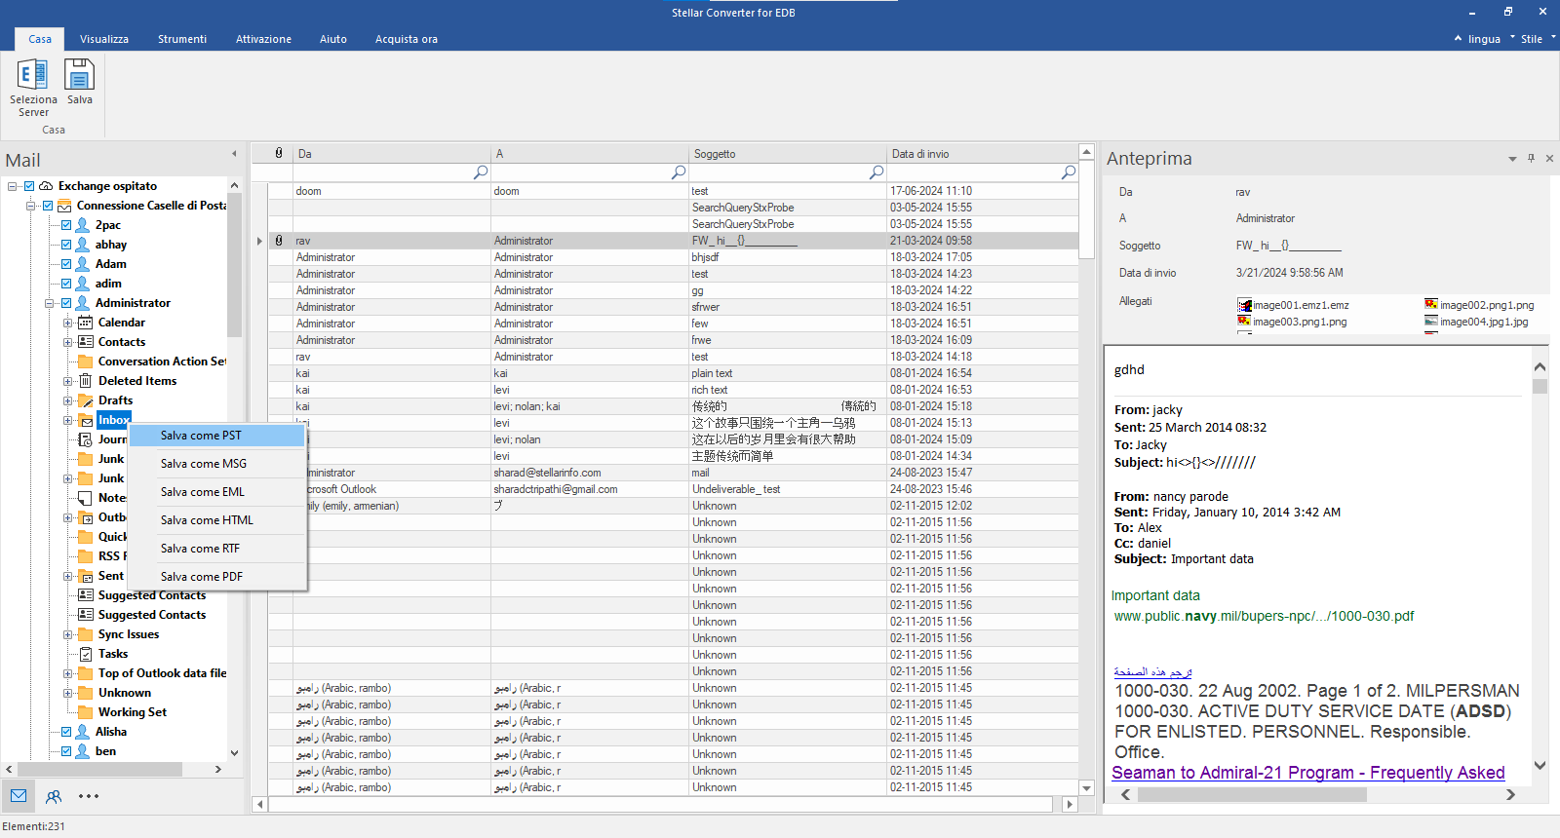Choose Salva come HTML

click(216, 520)
